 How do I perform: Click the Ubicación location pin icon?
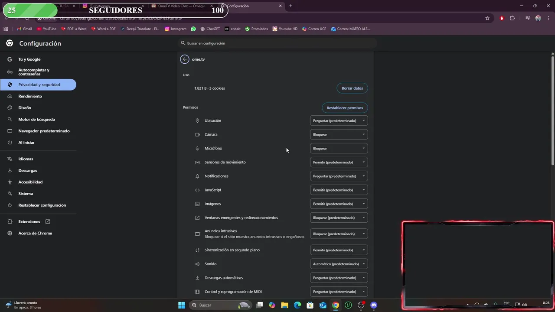pyautogui.click(x=197, y=120)
